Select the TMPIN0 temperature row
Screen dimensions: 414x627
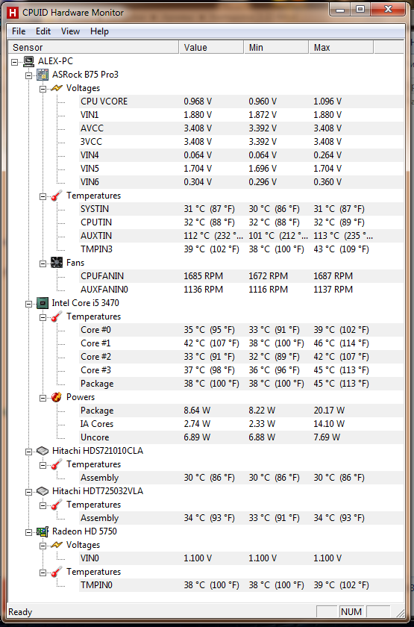coord(242,585)
